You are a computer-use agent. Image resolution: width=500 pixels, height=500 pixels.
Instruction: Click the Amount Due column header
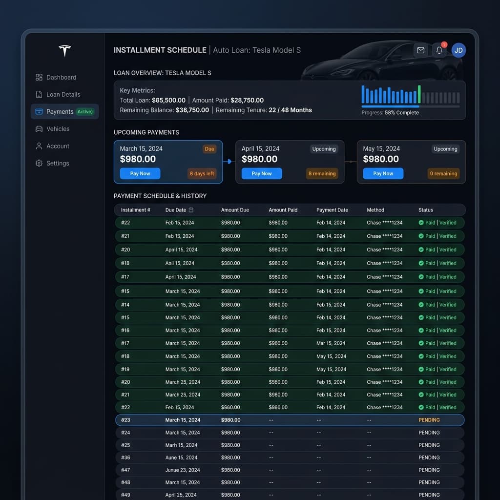pyautogui.click(x=235, y=210)
